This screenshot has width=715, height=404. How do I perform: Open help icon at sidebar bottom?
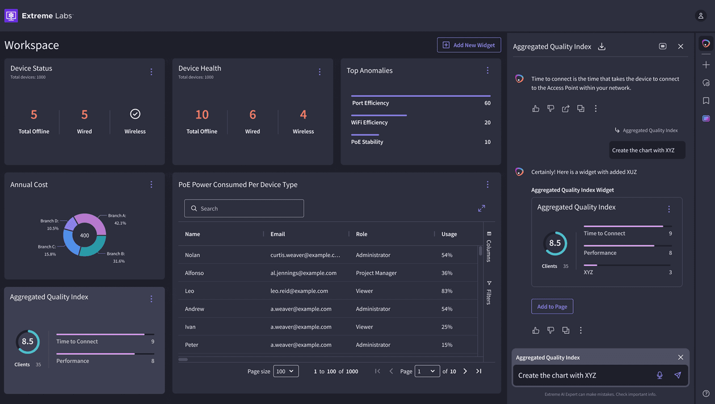pos(706,394)
